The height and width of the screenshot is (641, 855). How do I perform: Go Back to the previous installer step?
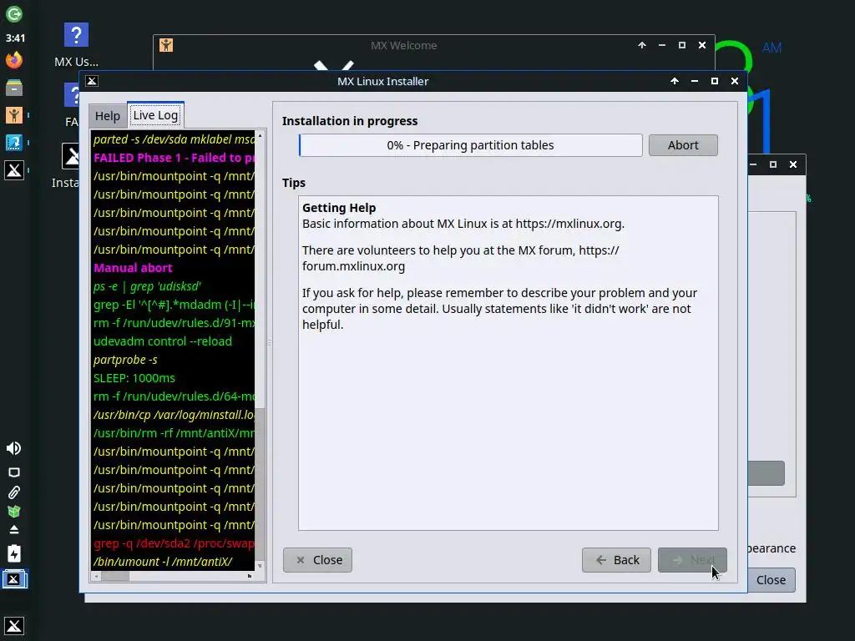pos(616,560)
